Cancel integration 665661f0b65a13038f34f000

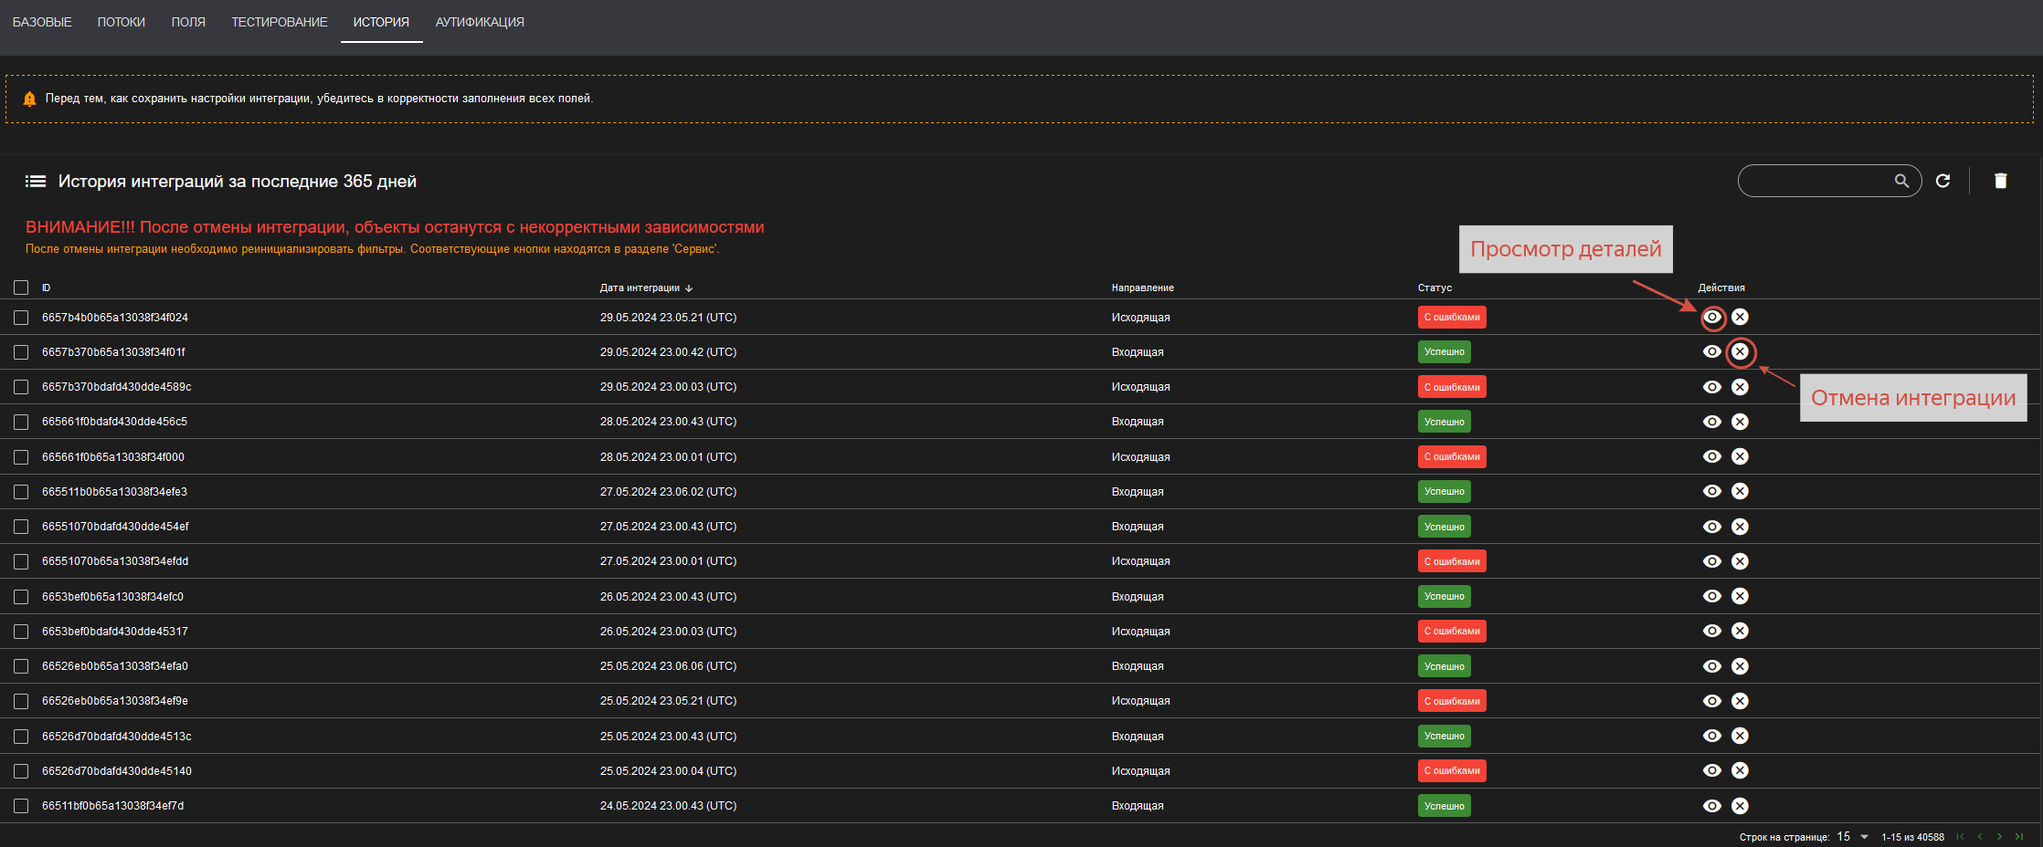coord(1741,456)
